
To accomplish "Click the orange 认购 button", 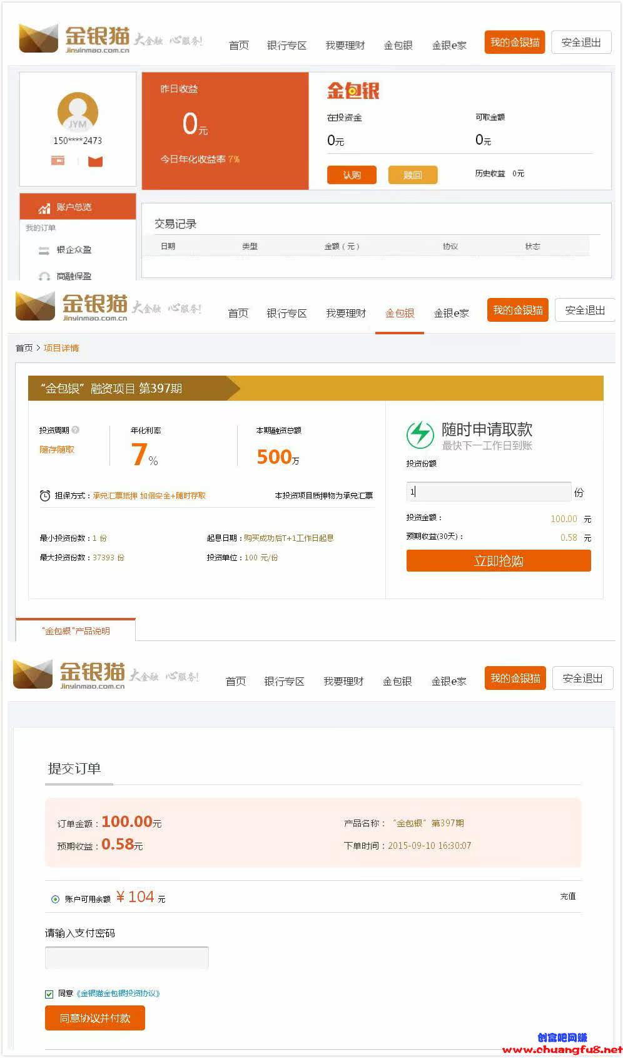I will [352, 175].
